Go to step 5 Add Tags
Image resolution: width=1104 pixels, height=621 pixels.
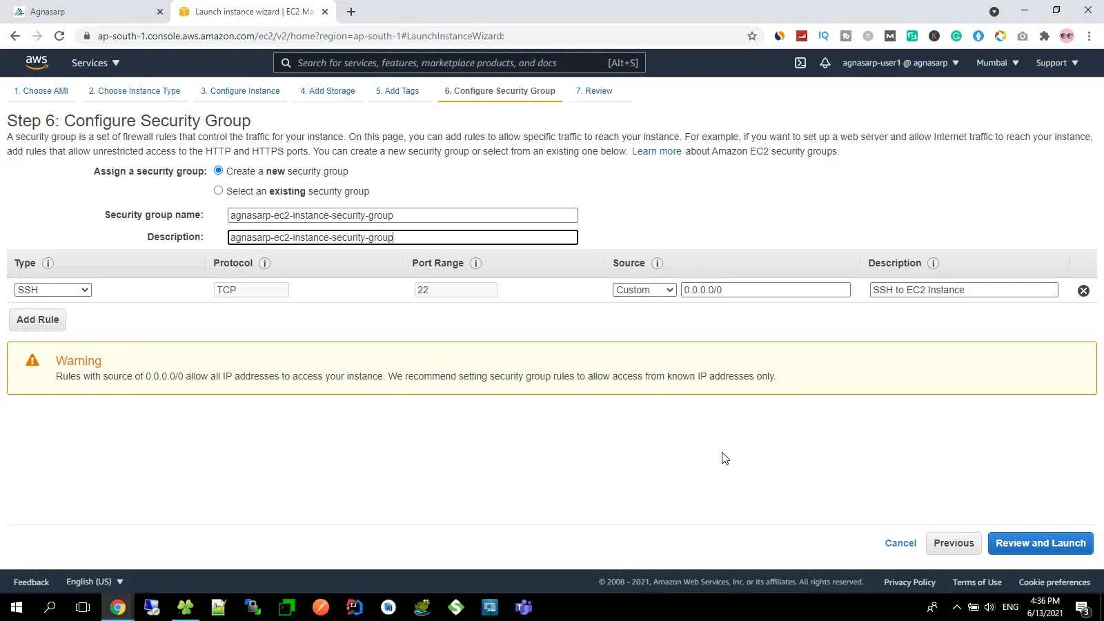pos(397,91)
